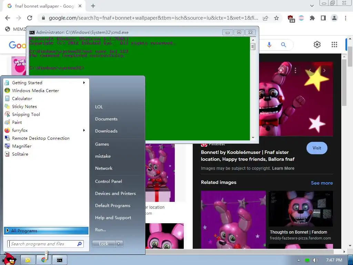Go to previous image with left chevron
This screenshot has height=265, width=353.
[x=310, y=70]
